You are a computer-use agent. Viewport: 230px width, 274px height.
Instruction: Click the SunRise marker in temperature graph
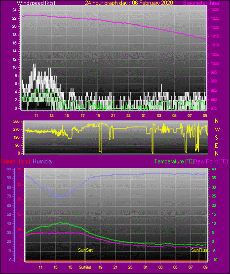(199, 250)
